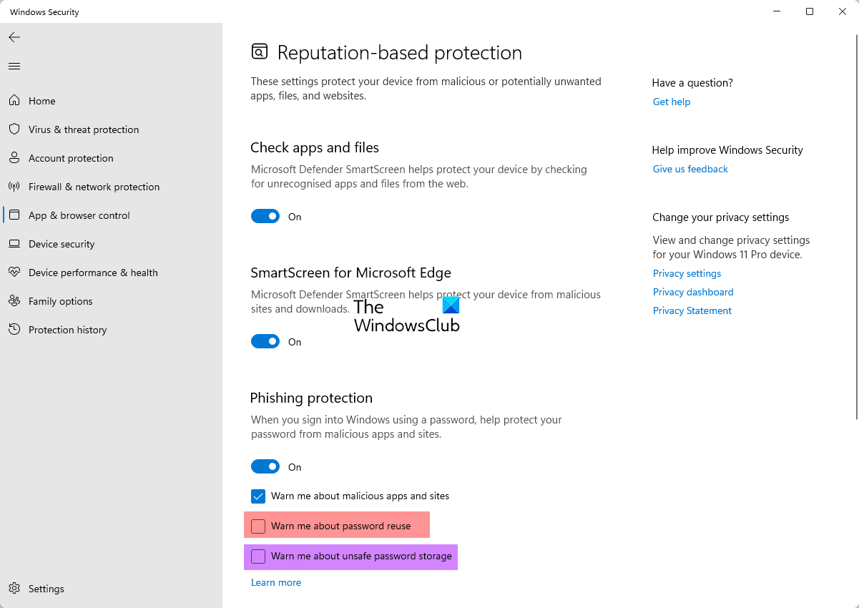Turn off Check apps and files toggle

tap(265, 217)
